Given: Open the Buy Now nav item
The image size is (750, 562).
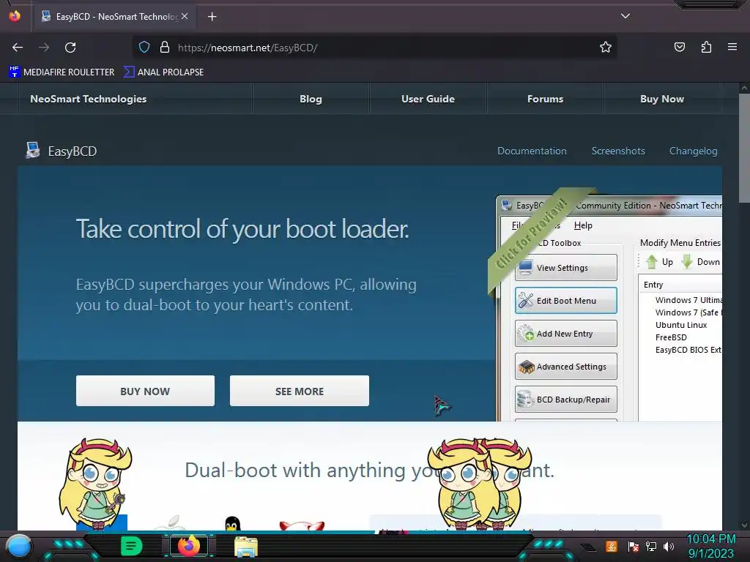Looking at the screenshot, I should 662,99.
